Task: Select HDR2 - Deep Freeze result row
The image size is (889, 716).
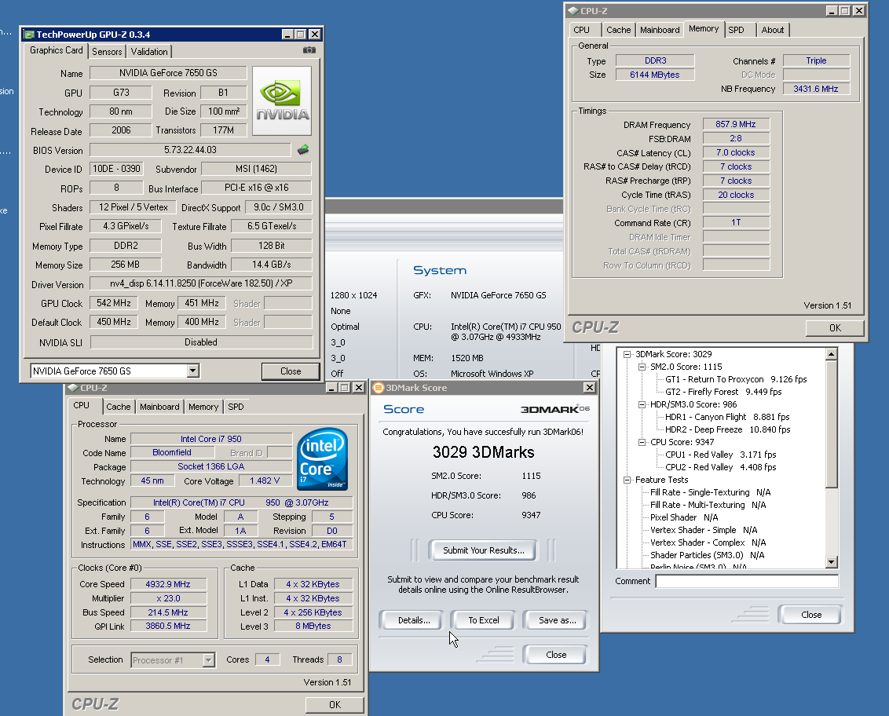Action: click(727, 429)
